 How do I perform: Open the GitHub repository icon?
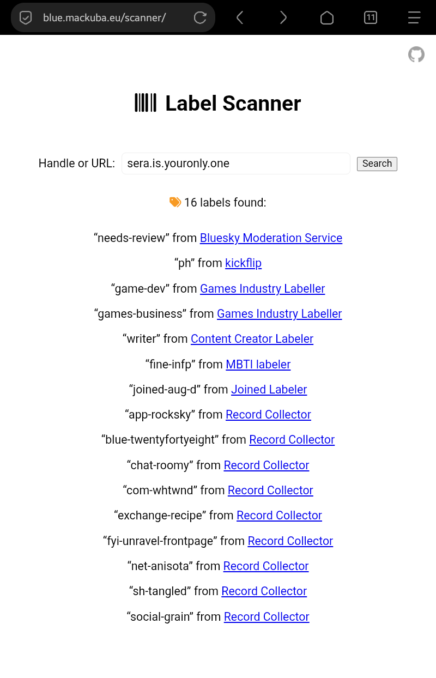(x=416, y=55)
